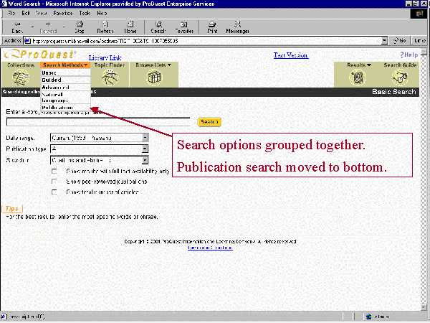The width and height of the screenshot is (430, 323).
Task: Expand the Results menu arrow
Action: 369,65
